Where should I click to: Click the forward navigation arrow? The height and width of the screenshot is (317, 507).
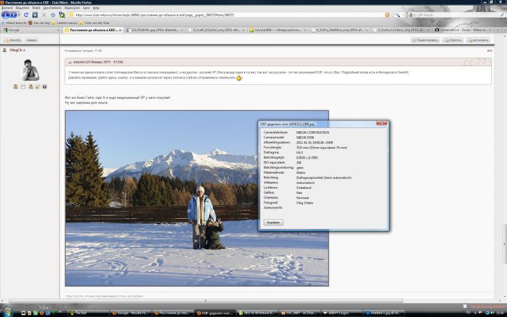pyautogui.click(x=13, y=15)
